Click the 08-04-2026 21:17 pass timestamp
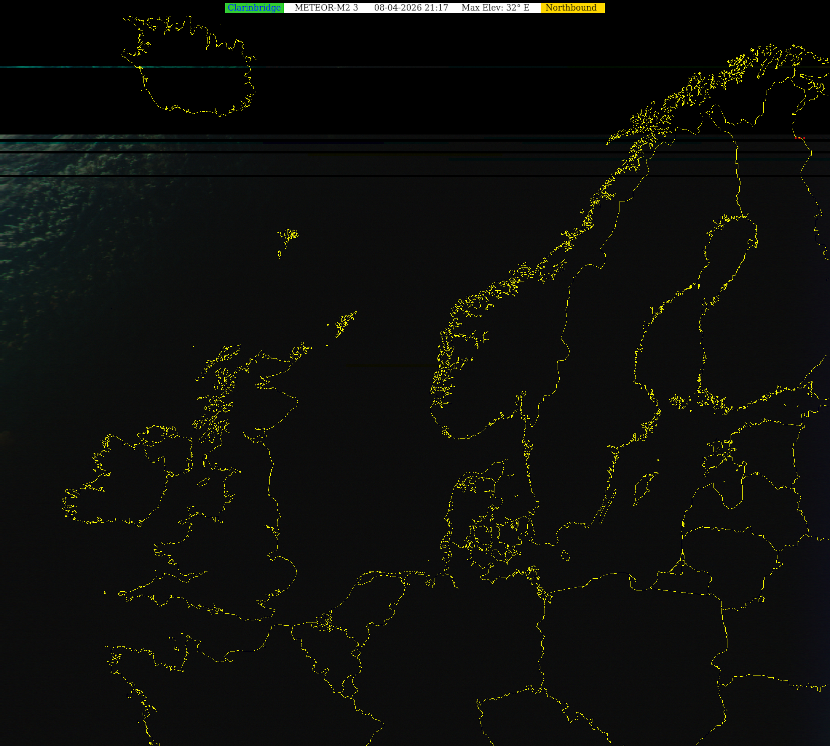 point(411,8)
